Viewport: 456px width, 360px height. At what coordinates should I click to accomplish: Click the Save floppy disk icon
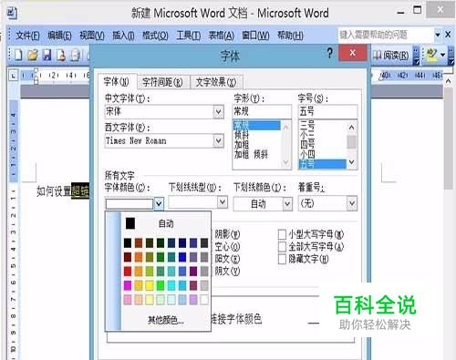(47, 56)
